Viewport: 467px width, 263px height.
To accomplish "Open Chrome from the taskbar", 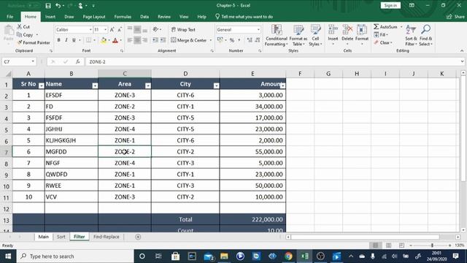I will pos(288,256).
